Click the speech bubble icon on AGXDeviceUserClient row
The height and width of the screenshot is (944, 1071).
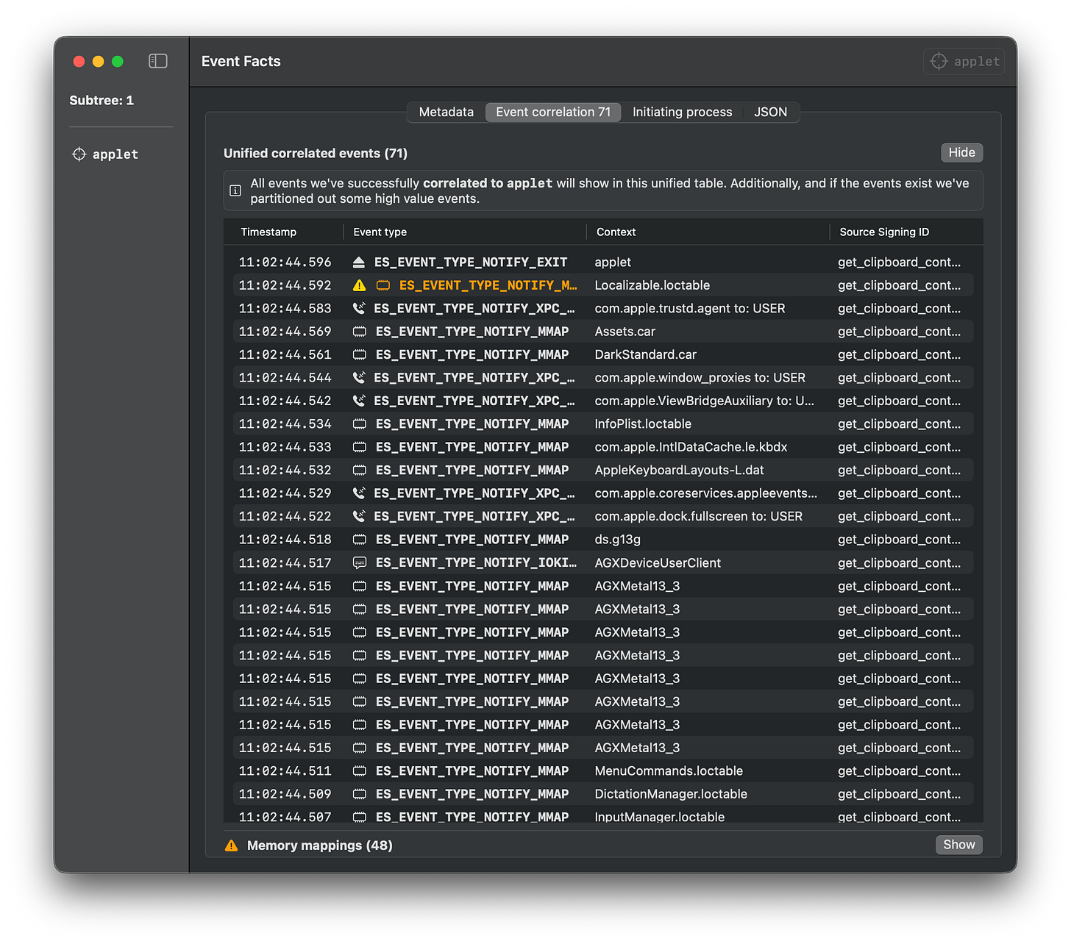(x=360, y=563)
